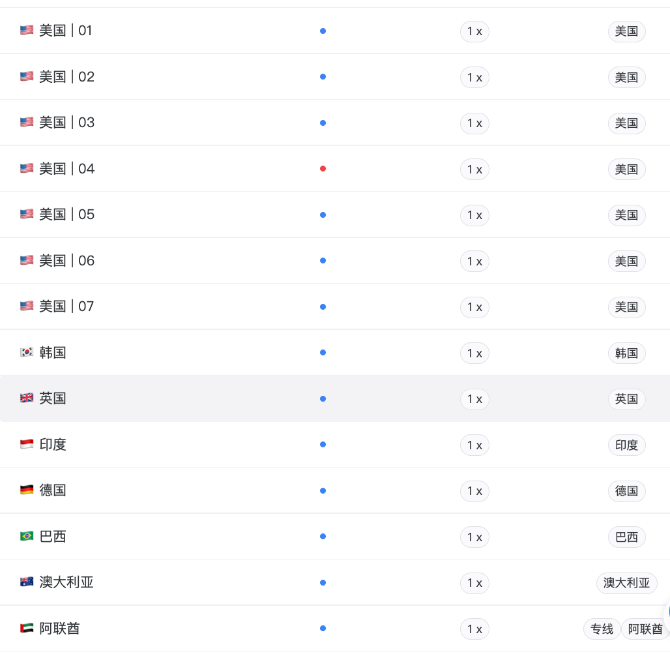Click the UK flag next to 英国

[27, 398]
